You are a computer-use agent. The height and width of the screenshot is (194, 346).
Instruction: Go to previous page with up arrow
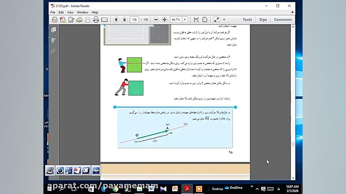click(x=116, y=20)
